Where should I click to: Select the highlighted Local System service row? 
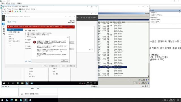[113, 67]
